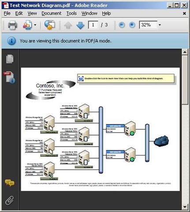Minimize the Adobe Reader window
This screenshot has height=212, width=190.
pyautogui.click(x=170, y=5)
